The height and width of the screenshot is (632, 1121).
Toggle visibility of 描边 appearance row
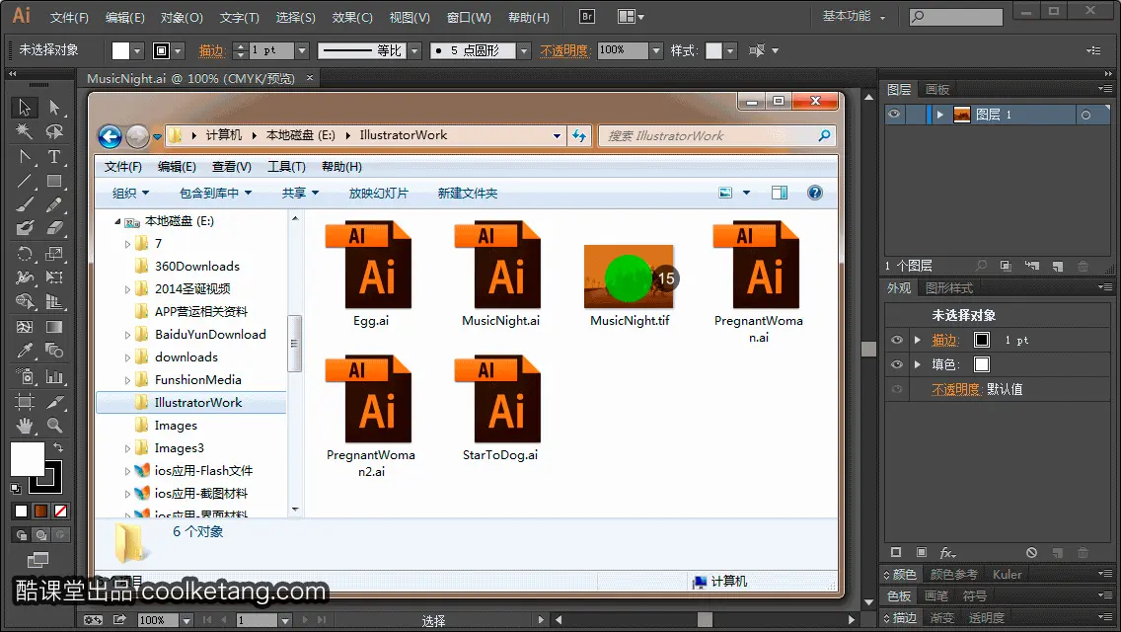tap(897, 340)
